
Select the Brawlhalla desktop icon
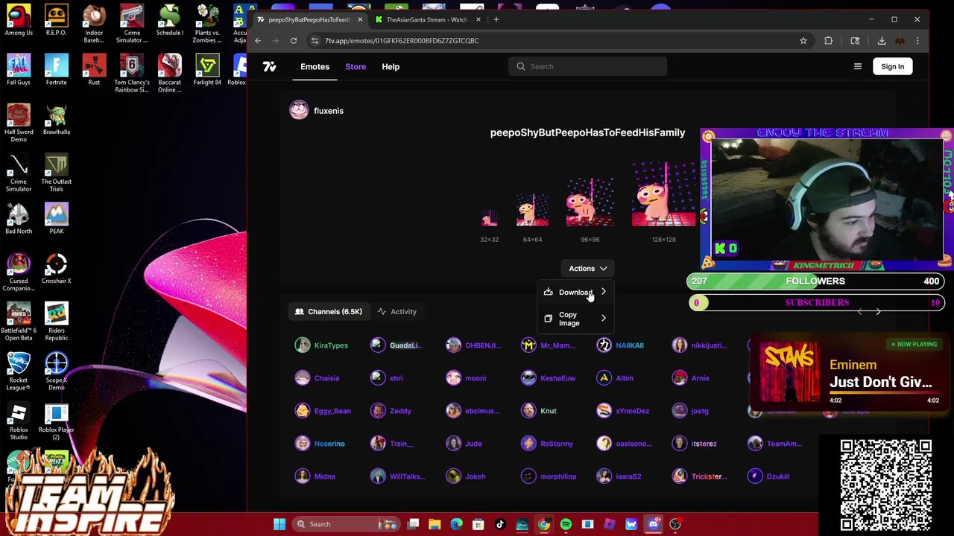[x=56, y=119]
